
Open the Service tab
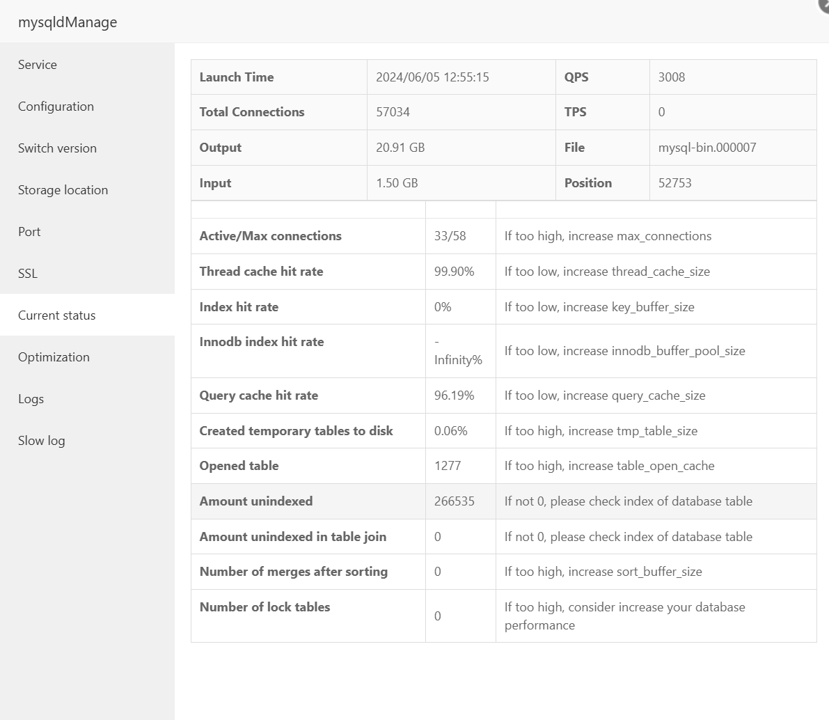38,65
